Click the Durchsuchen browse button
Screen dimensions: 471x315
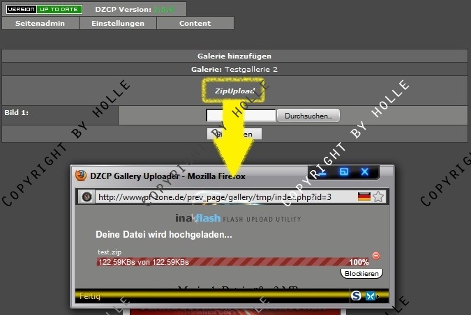tap(308, 116)
